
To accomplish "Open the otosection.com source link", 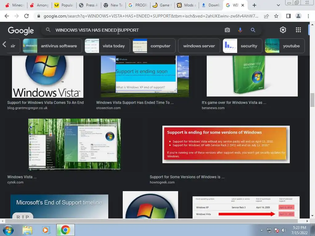I will (x=108, y=108).
